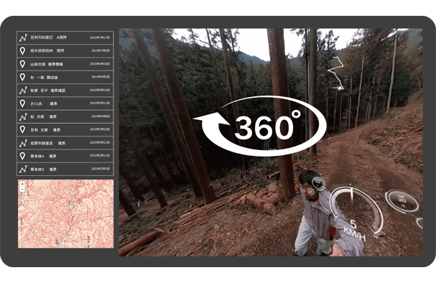Open entry 県有林D 境界

coord(65,170)
